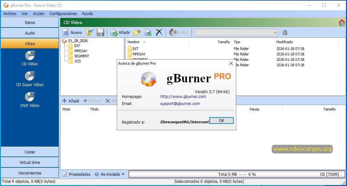Switch to the Copiar section

click(x=30, y=152)
